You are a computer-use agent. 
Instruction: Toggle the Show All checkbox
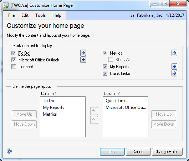(x=111, y=60)
